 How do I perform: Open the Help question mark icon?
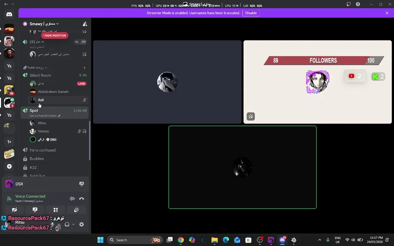pyautogui.click(x=358, y=4)
